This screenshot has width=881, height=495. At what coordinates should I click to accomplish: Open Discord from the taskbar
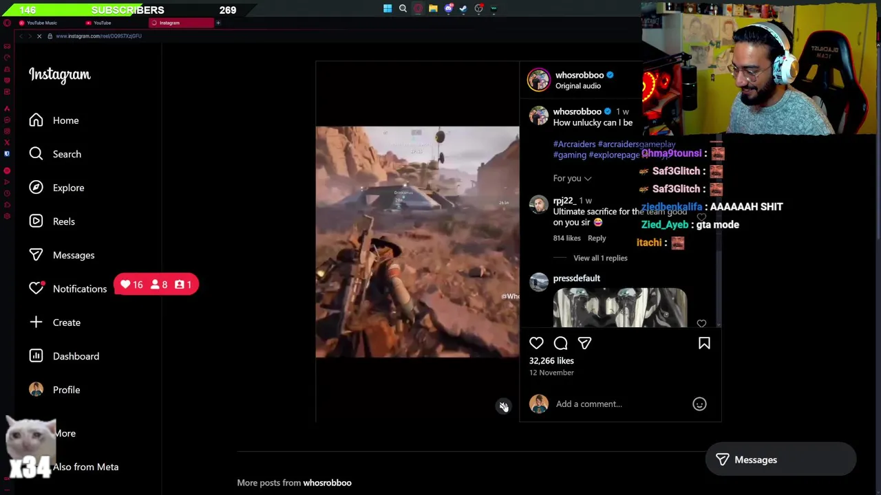point(448,9)
